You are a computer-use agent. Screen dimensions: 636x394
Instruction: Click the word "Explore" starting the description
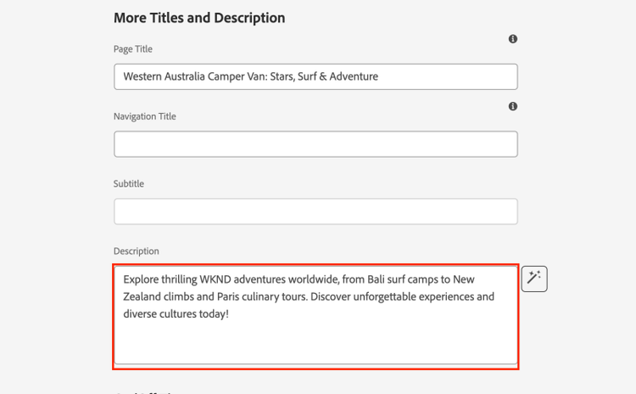[142, 279]
